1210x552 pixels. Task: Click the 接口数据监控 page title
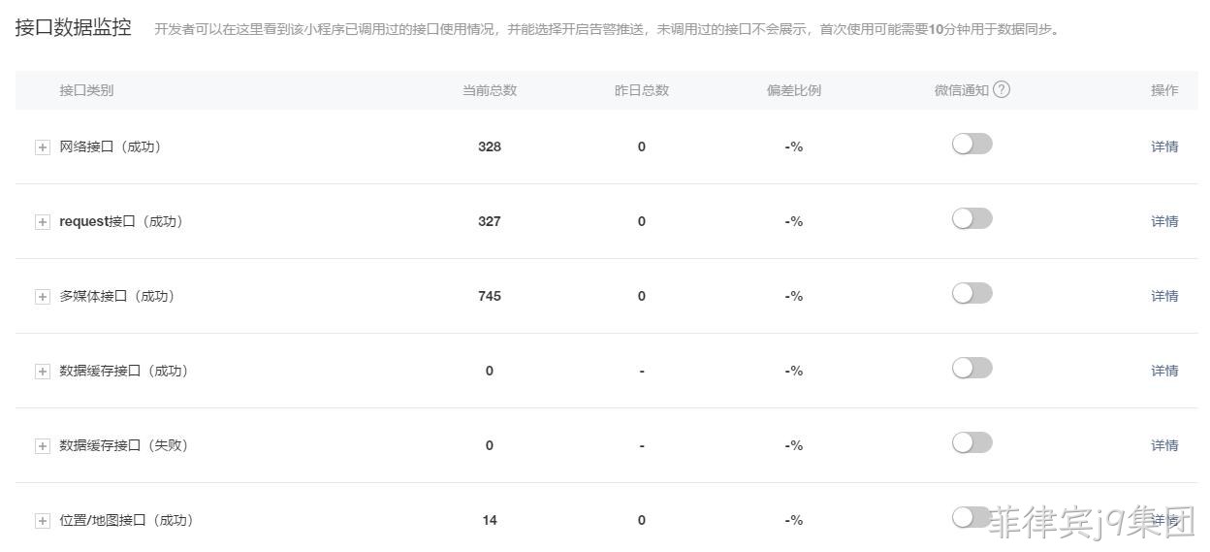coord(74,27)
